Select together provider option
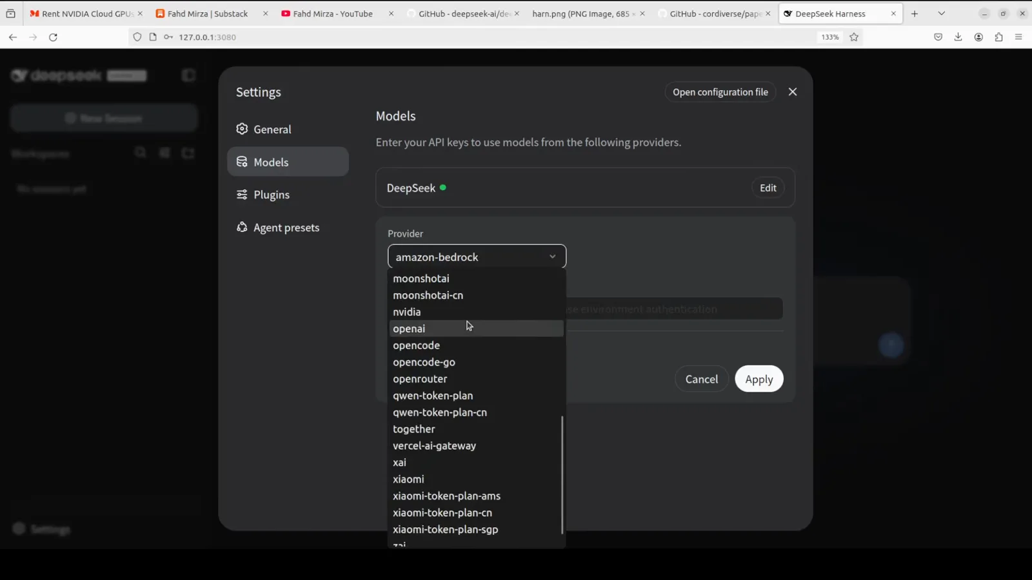1032x580 pixels. [x=476, y=429]
